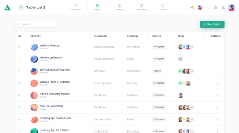Open the apps grid icon in header
The image size is (239, 133).
click(216, 7)
